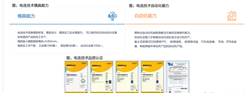The image size is (249, 93).
Task: Click the orange building growth chart icon
Action: tap(231, 16)
